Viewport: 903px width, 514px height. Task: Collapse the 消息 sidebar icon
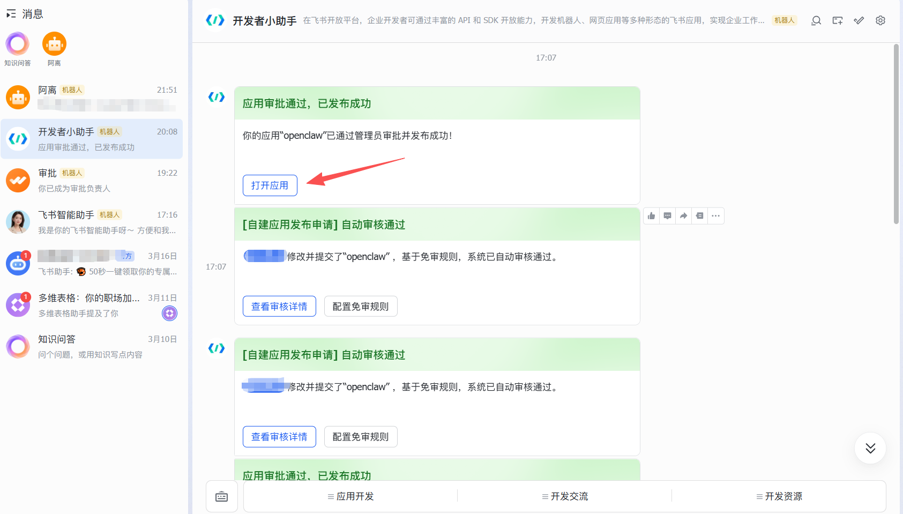click(11, 14)
